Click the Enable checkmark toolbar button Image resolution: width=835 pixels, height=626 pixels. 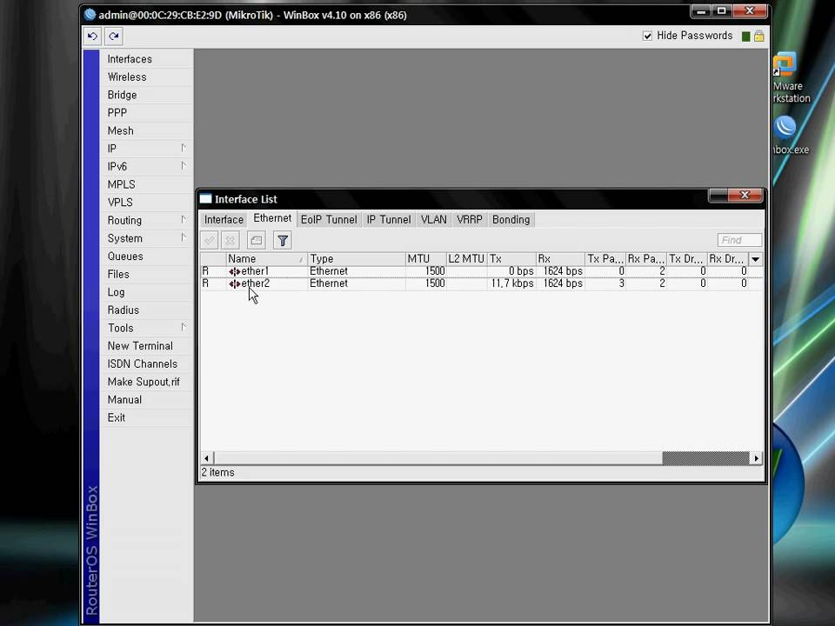click(x=210, y=241)
